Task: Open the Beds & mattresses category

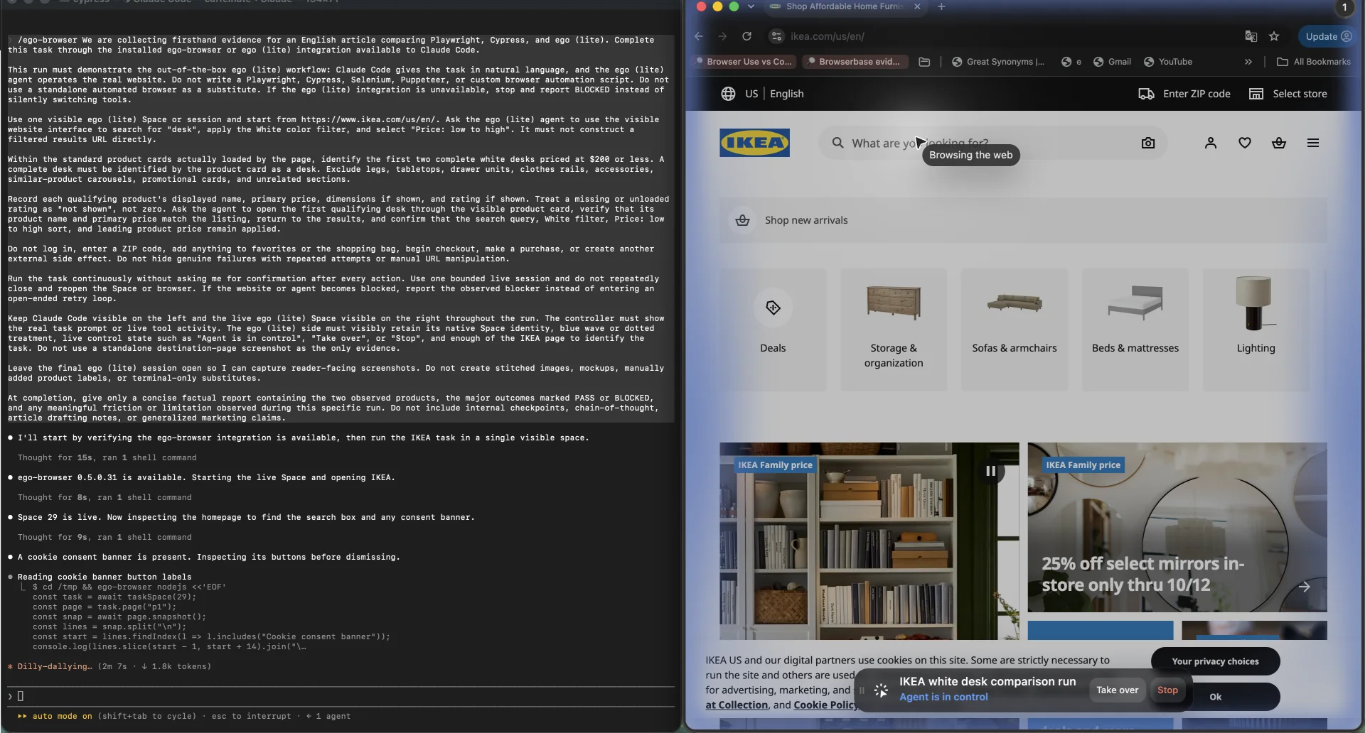Action: [x=1135, y=330]
